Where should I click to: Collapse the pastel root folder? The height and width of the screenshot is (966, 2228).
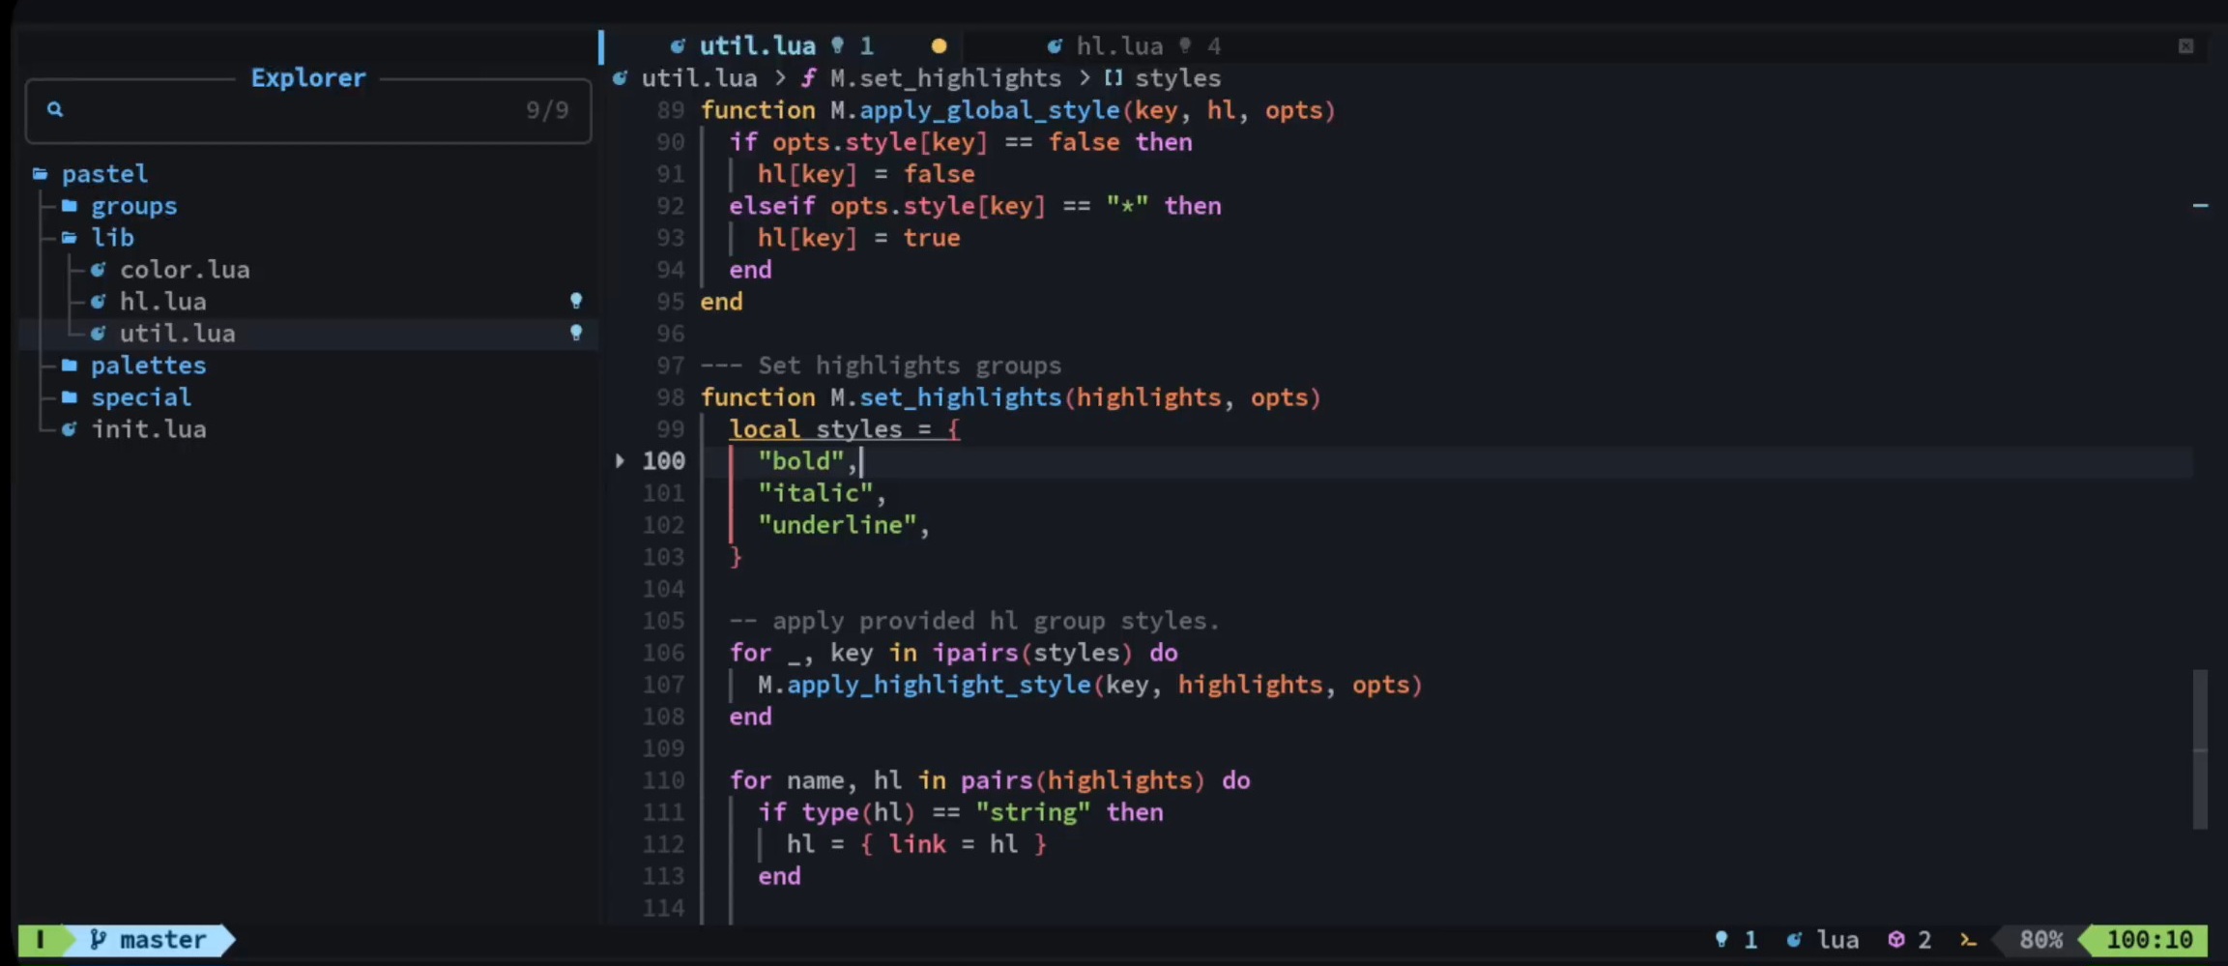click(104, 174)
